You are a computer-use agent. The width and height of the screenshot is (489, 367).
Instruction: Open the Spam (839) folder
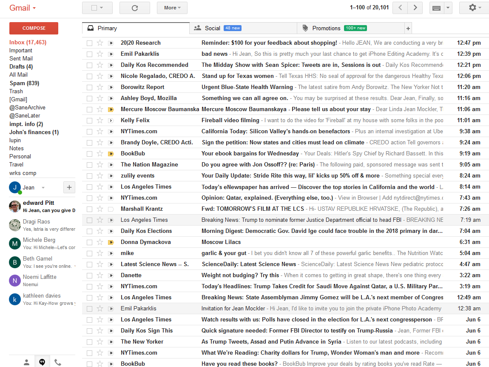coord(24,83)
